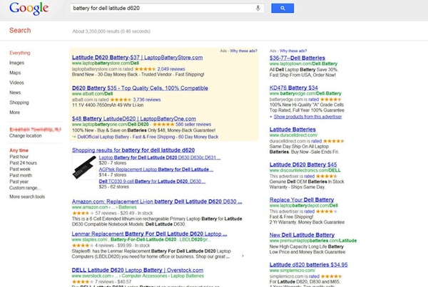The image size is (428, 287).
Task: Open 586 seller reviews link
Action: (x=193, y=125)
